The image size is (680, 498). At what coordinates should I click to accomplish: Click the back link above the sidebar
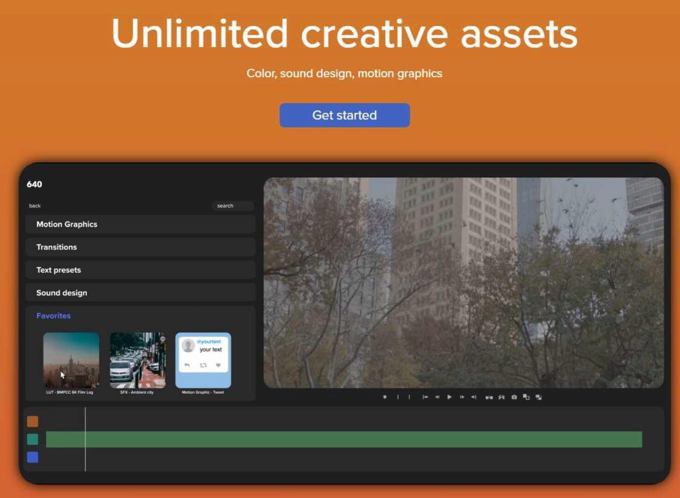tap(35, 206)
